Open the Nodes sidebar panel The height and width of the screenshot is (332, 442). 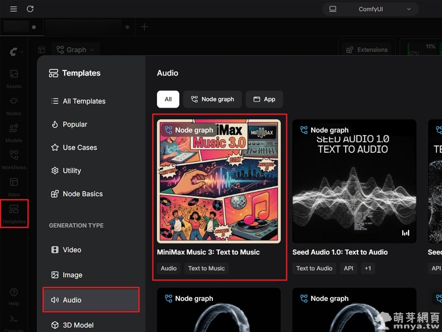coord(14,106)
